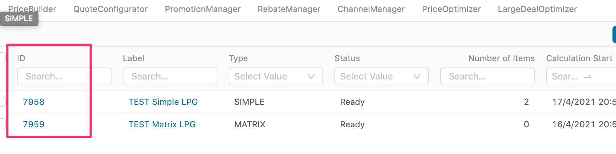Click Number of Items search field
This screenshot has width=616, height=154.
pos(487,76)
